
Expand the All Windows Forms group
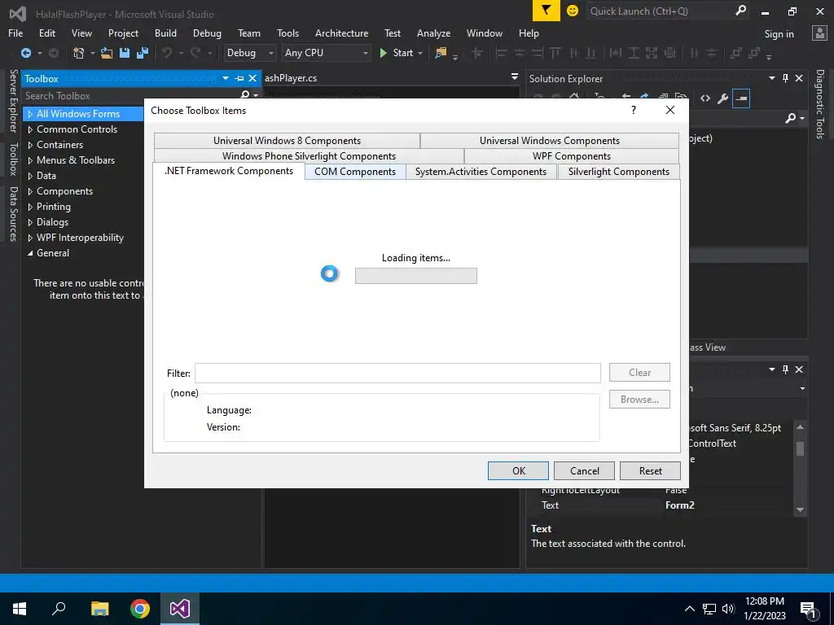30,114
